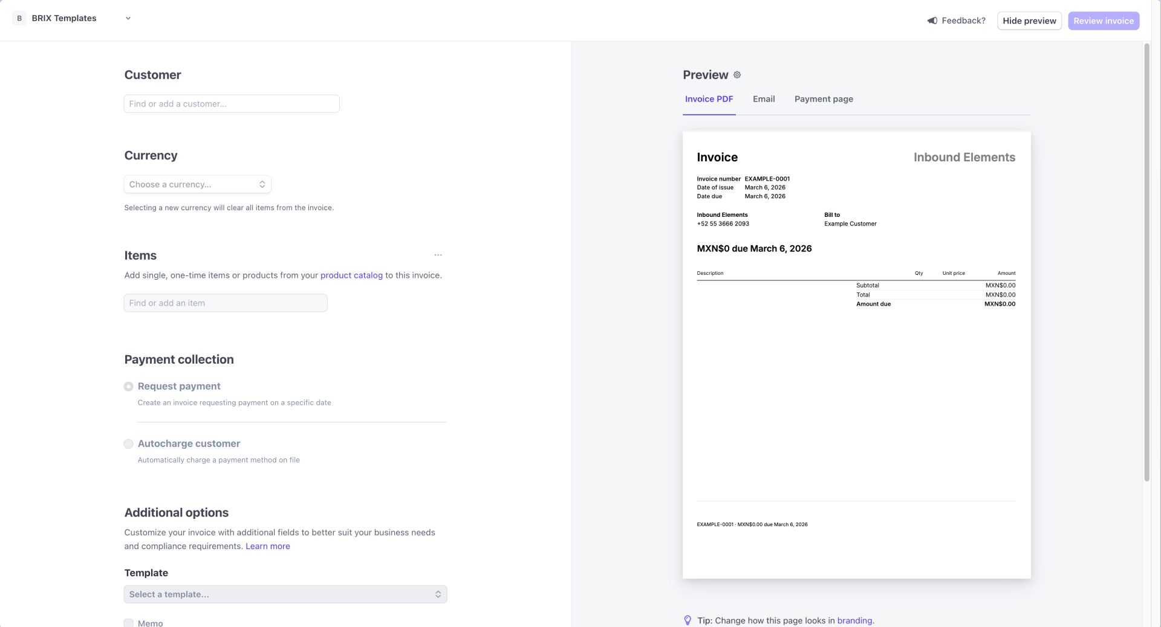Click the EXAMPLE-0001 invoice number text
The width and height of the screenshot is (1161, 627).
tap(767, 179)
